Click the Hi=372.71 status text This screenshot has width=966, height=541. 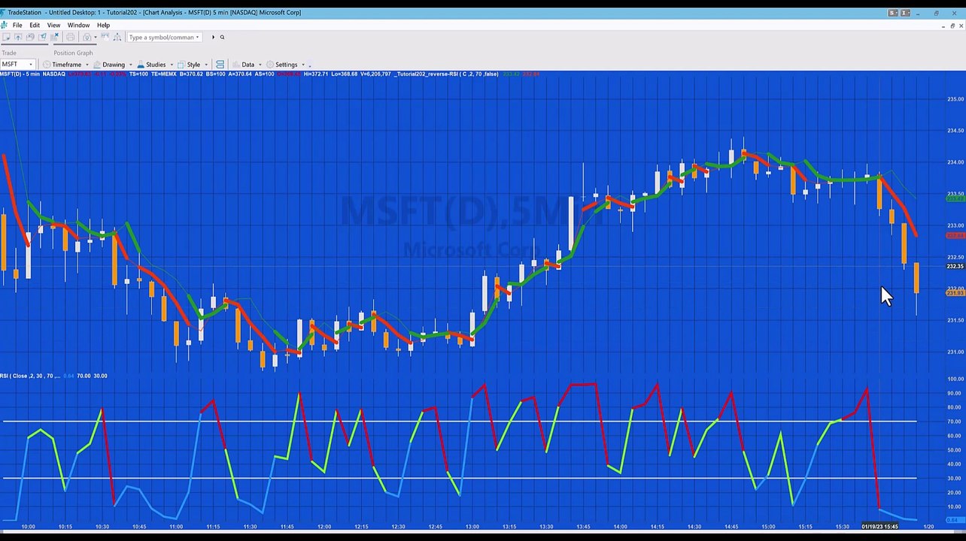point(317,74)
